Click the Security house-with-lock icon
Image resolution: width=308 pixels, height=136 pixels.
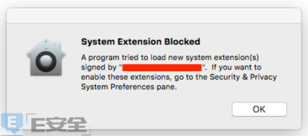click(x=46, y=57)
